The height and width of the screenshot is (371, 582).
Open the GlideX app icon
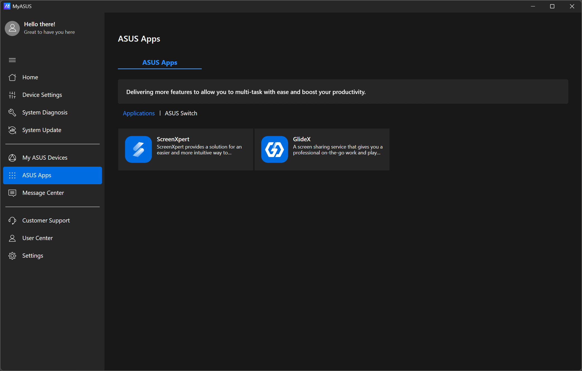(x=274, y=149)
